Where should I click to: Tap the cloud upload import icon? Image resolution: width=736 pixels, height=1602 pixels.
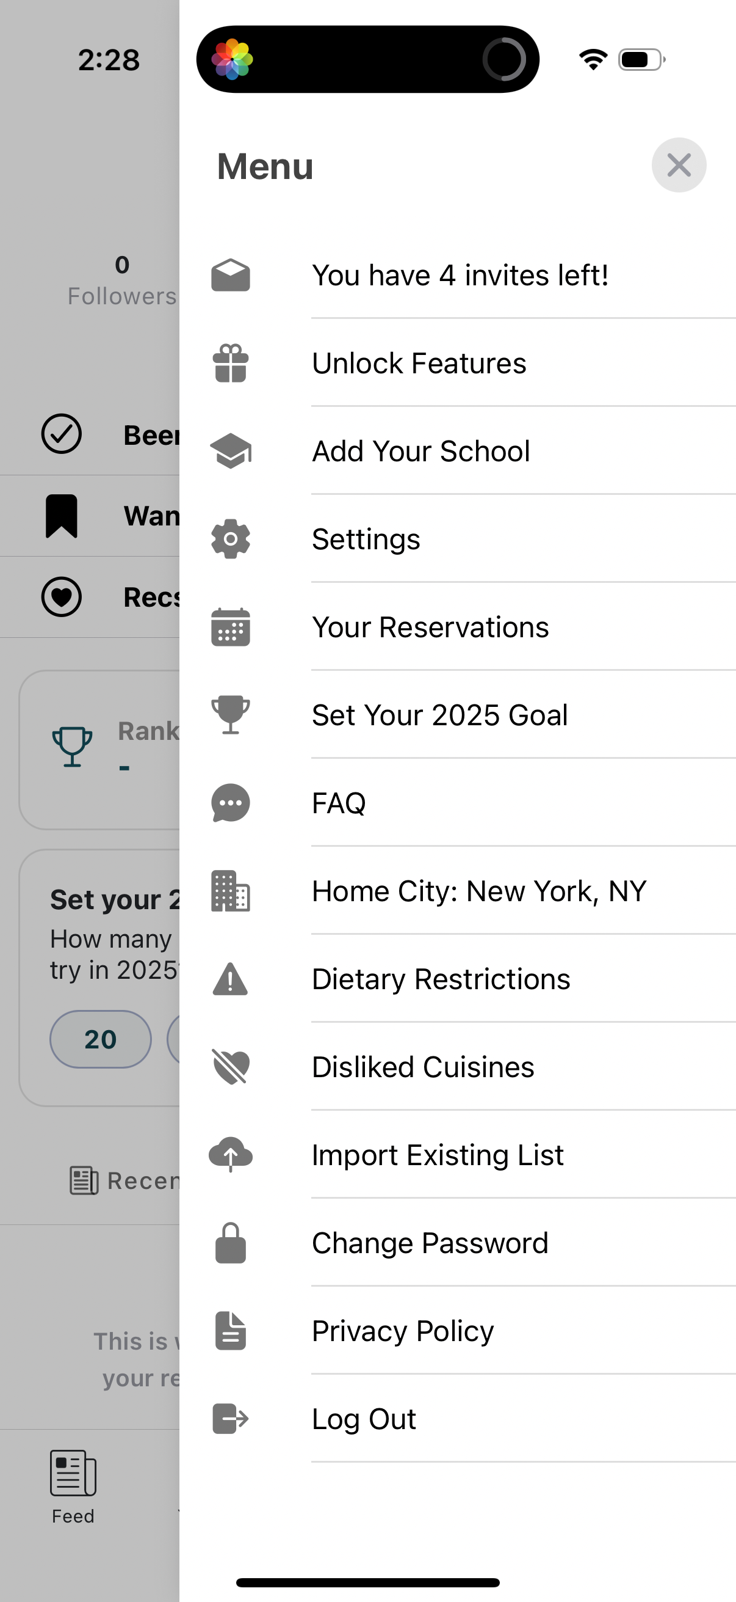click(231, 1155)
